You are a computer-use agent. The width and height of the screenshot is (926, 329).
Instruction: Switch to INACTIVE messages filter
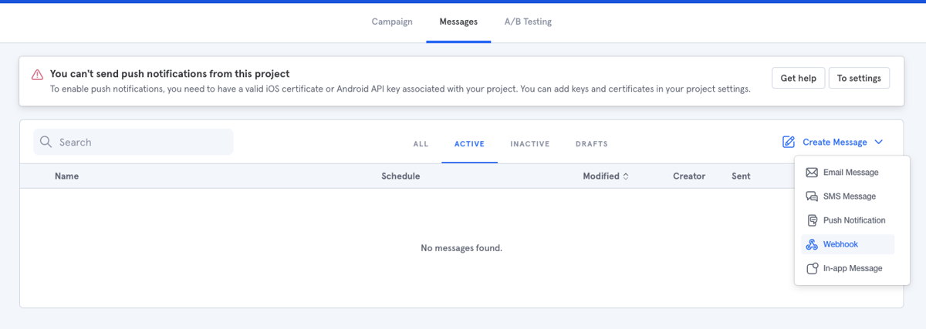pos(530,144)
